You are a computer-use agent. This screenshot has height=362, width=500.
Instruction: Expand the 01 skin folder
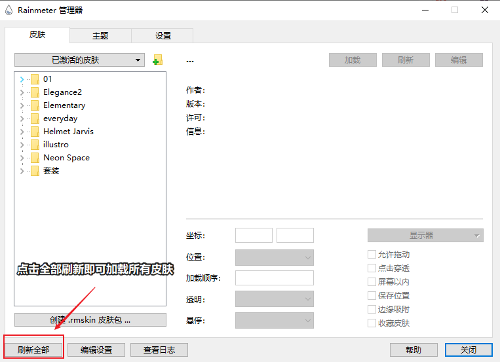pyautogui.click(x=22, y=79)
